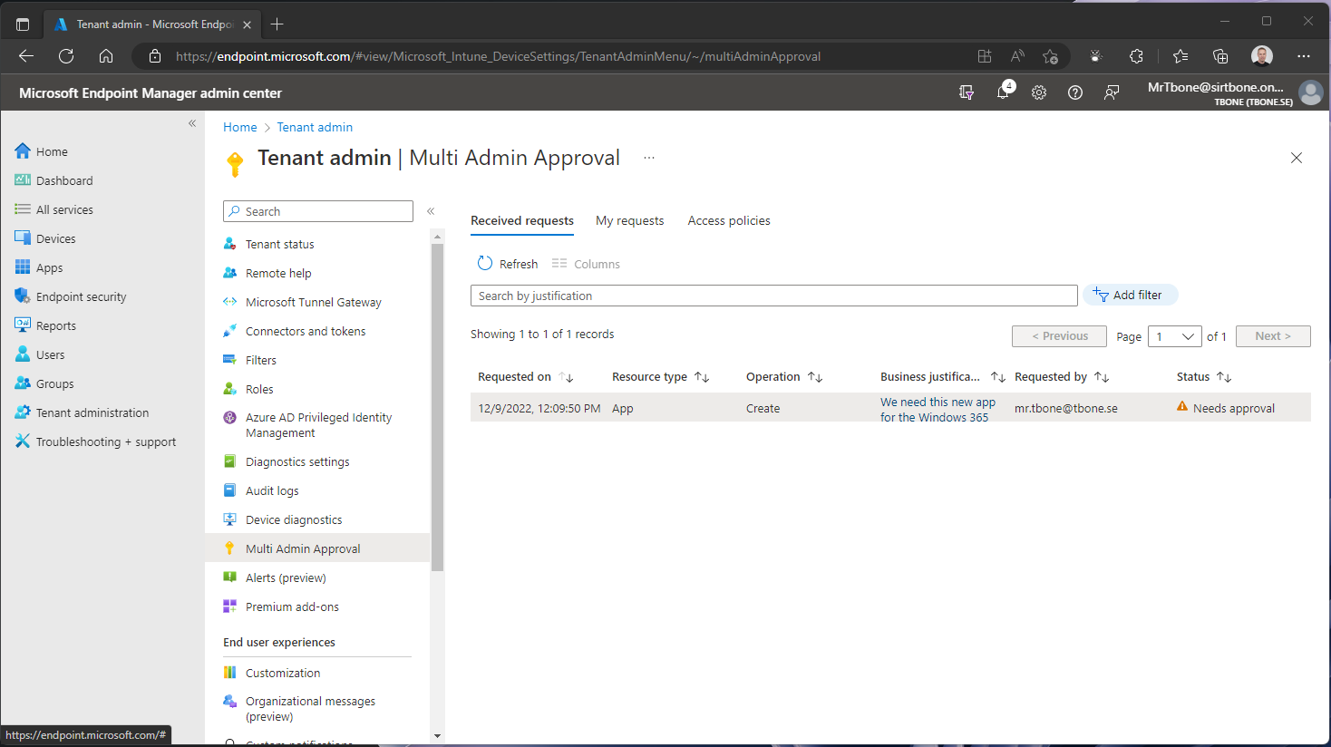Click the Search by justification field
Image resolution: width=1331 pixels, height=747 pixels.
point(773,295)
